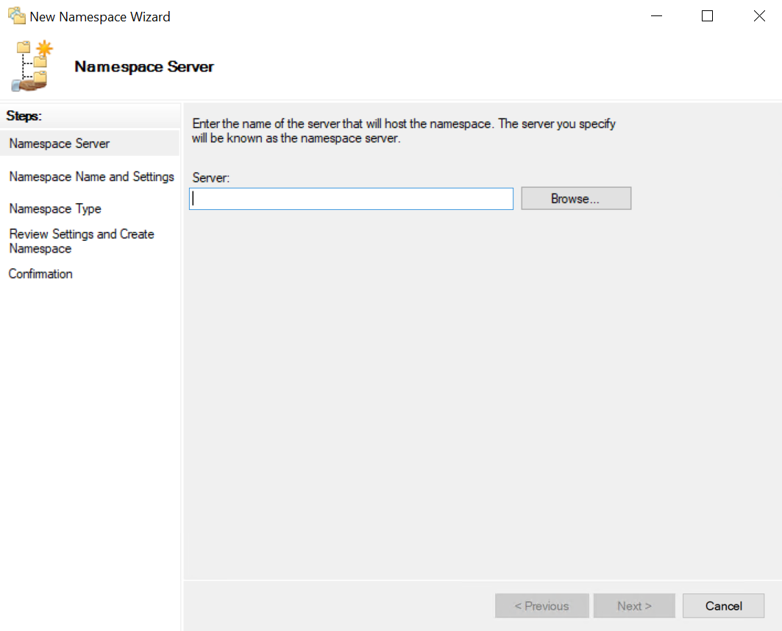The height and width of the screenshot is (631, 782).
Task: Cancel the namespace wizard
Action: pos(723,606)
